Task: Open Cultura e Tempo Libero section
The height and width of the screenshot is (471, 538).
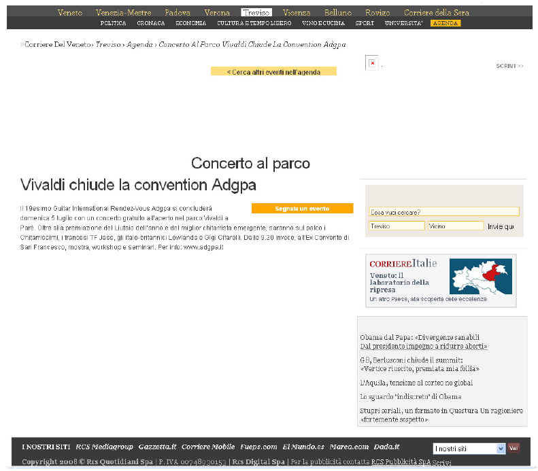Action: [254, 23]
